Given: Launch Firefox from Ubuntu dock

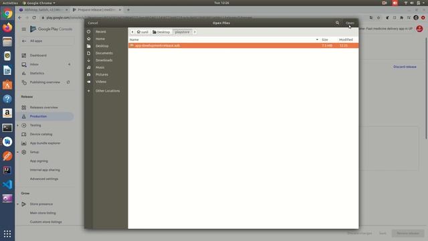Looking at the screenshot, I should tap(7, 27).
